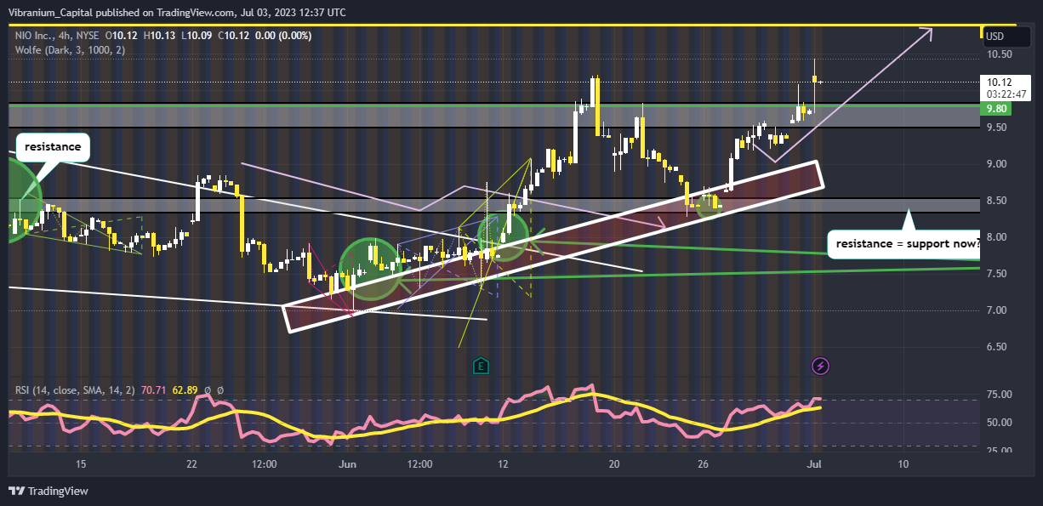Click the 8.50 price axis label
This screenshot has height=506, width=1043.
(999, 201)
